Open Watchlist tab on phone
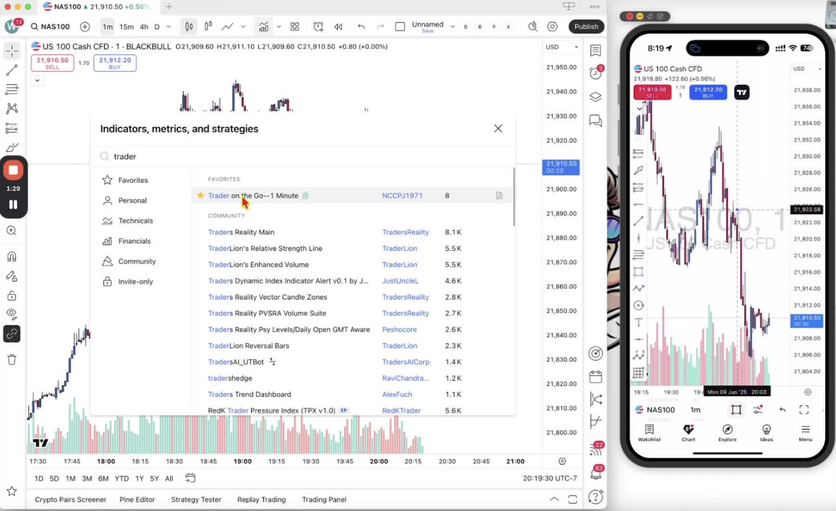The image size is (836, 511). 649,432
